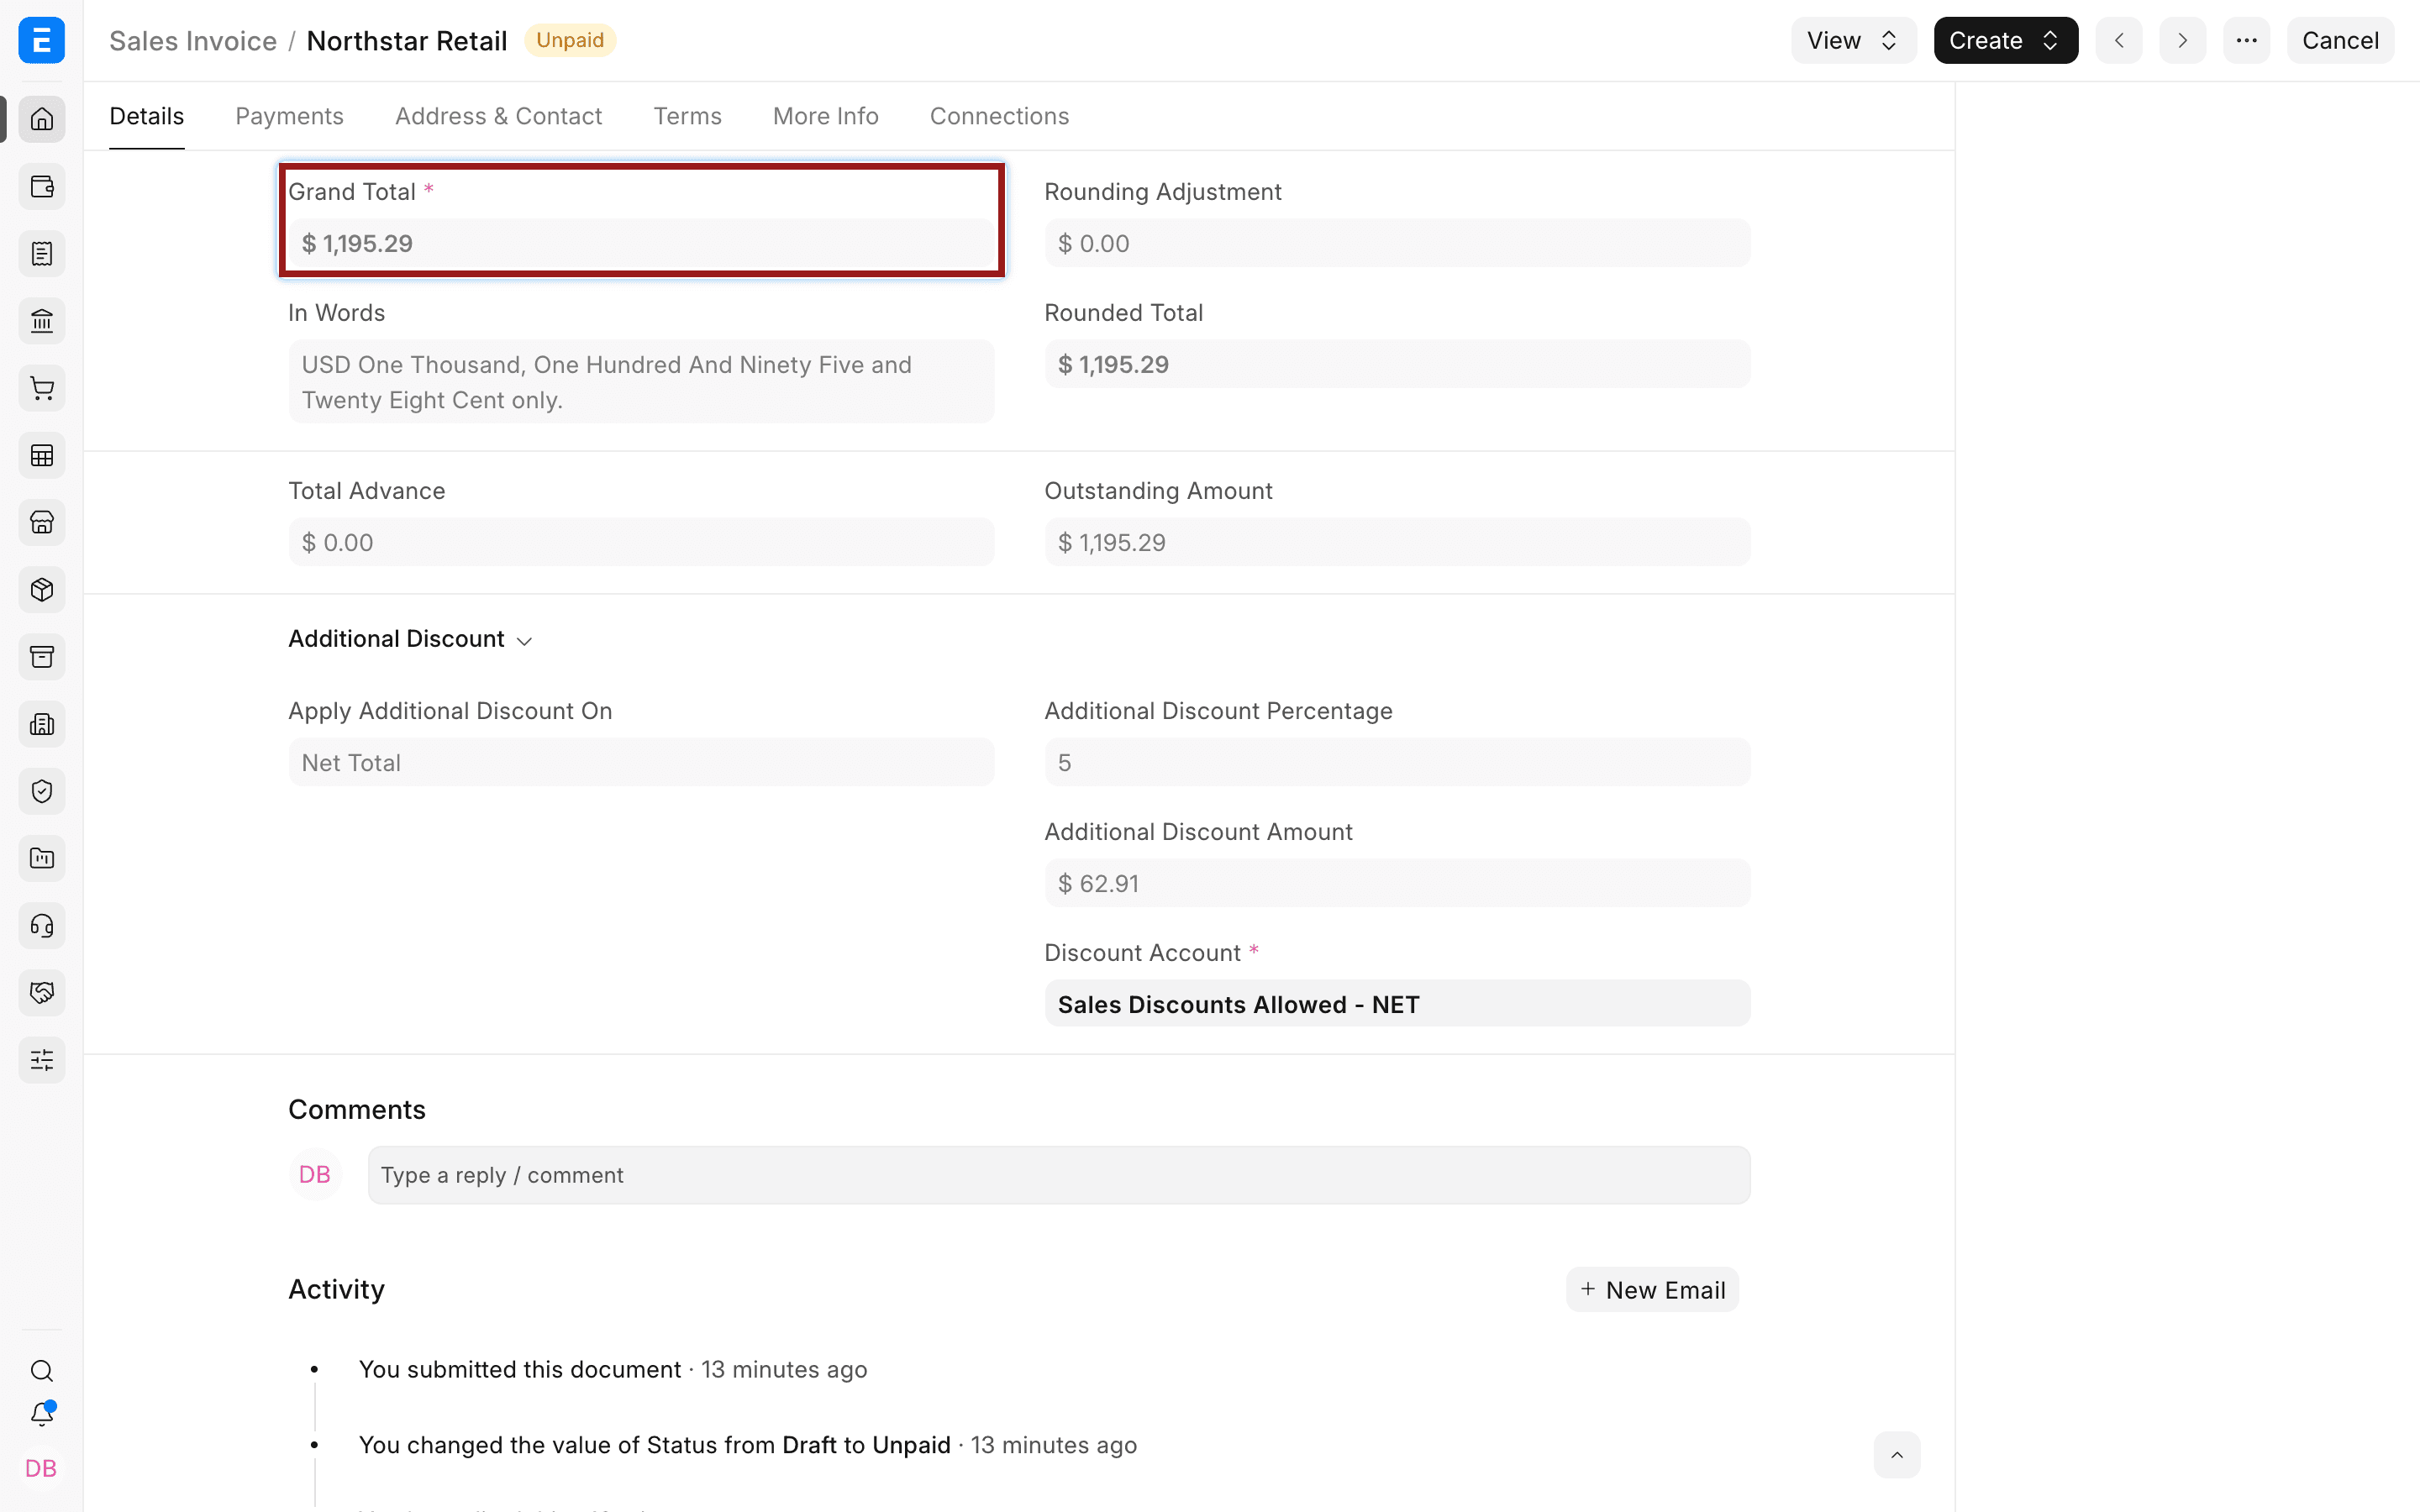Open the handshake CRM icon in sidebar
The height and width of the screenshot is (1512, 2420).
[42, 993]
